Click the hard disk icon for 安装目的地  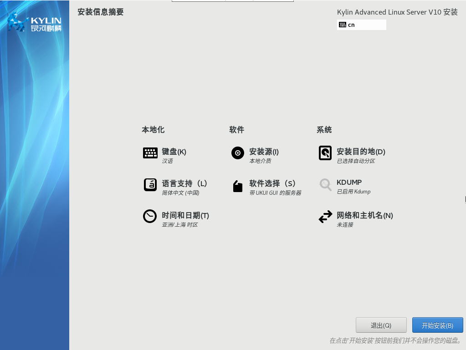(325, 153)
